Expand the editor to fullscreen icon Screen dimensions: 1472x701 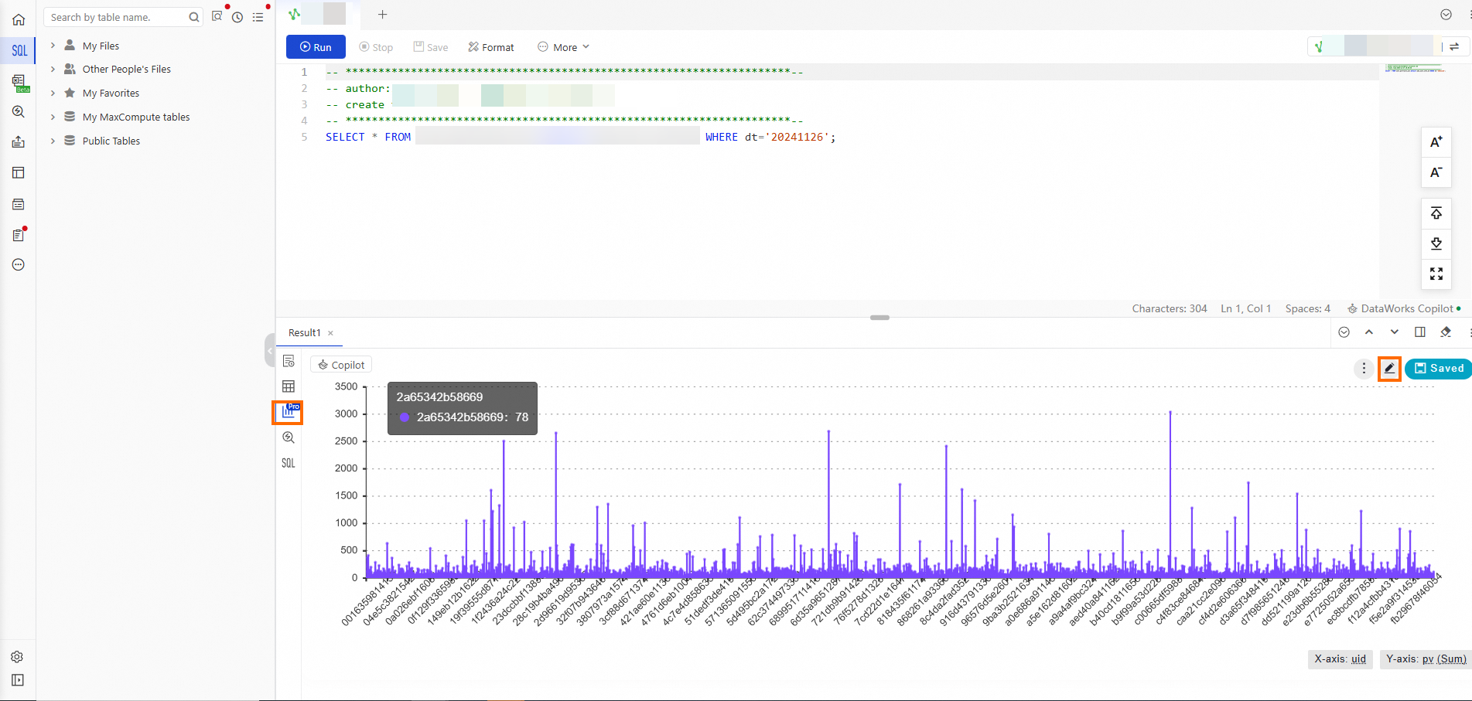click(x=1436, y=274)
